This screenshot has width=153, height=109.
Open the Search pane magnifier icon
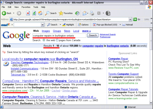click(47, 13)
